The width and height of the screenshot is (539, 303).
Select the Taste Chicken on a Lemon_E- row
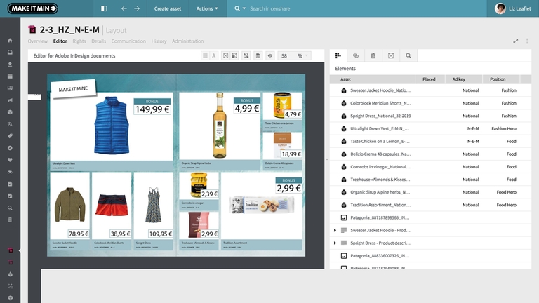click(x=430, y=141)
